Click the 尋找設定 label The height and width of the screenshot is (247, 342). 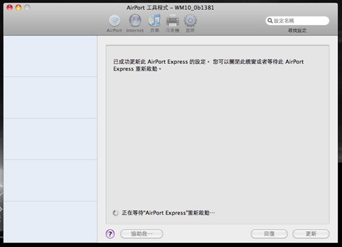click(297, 30)
